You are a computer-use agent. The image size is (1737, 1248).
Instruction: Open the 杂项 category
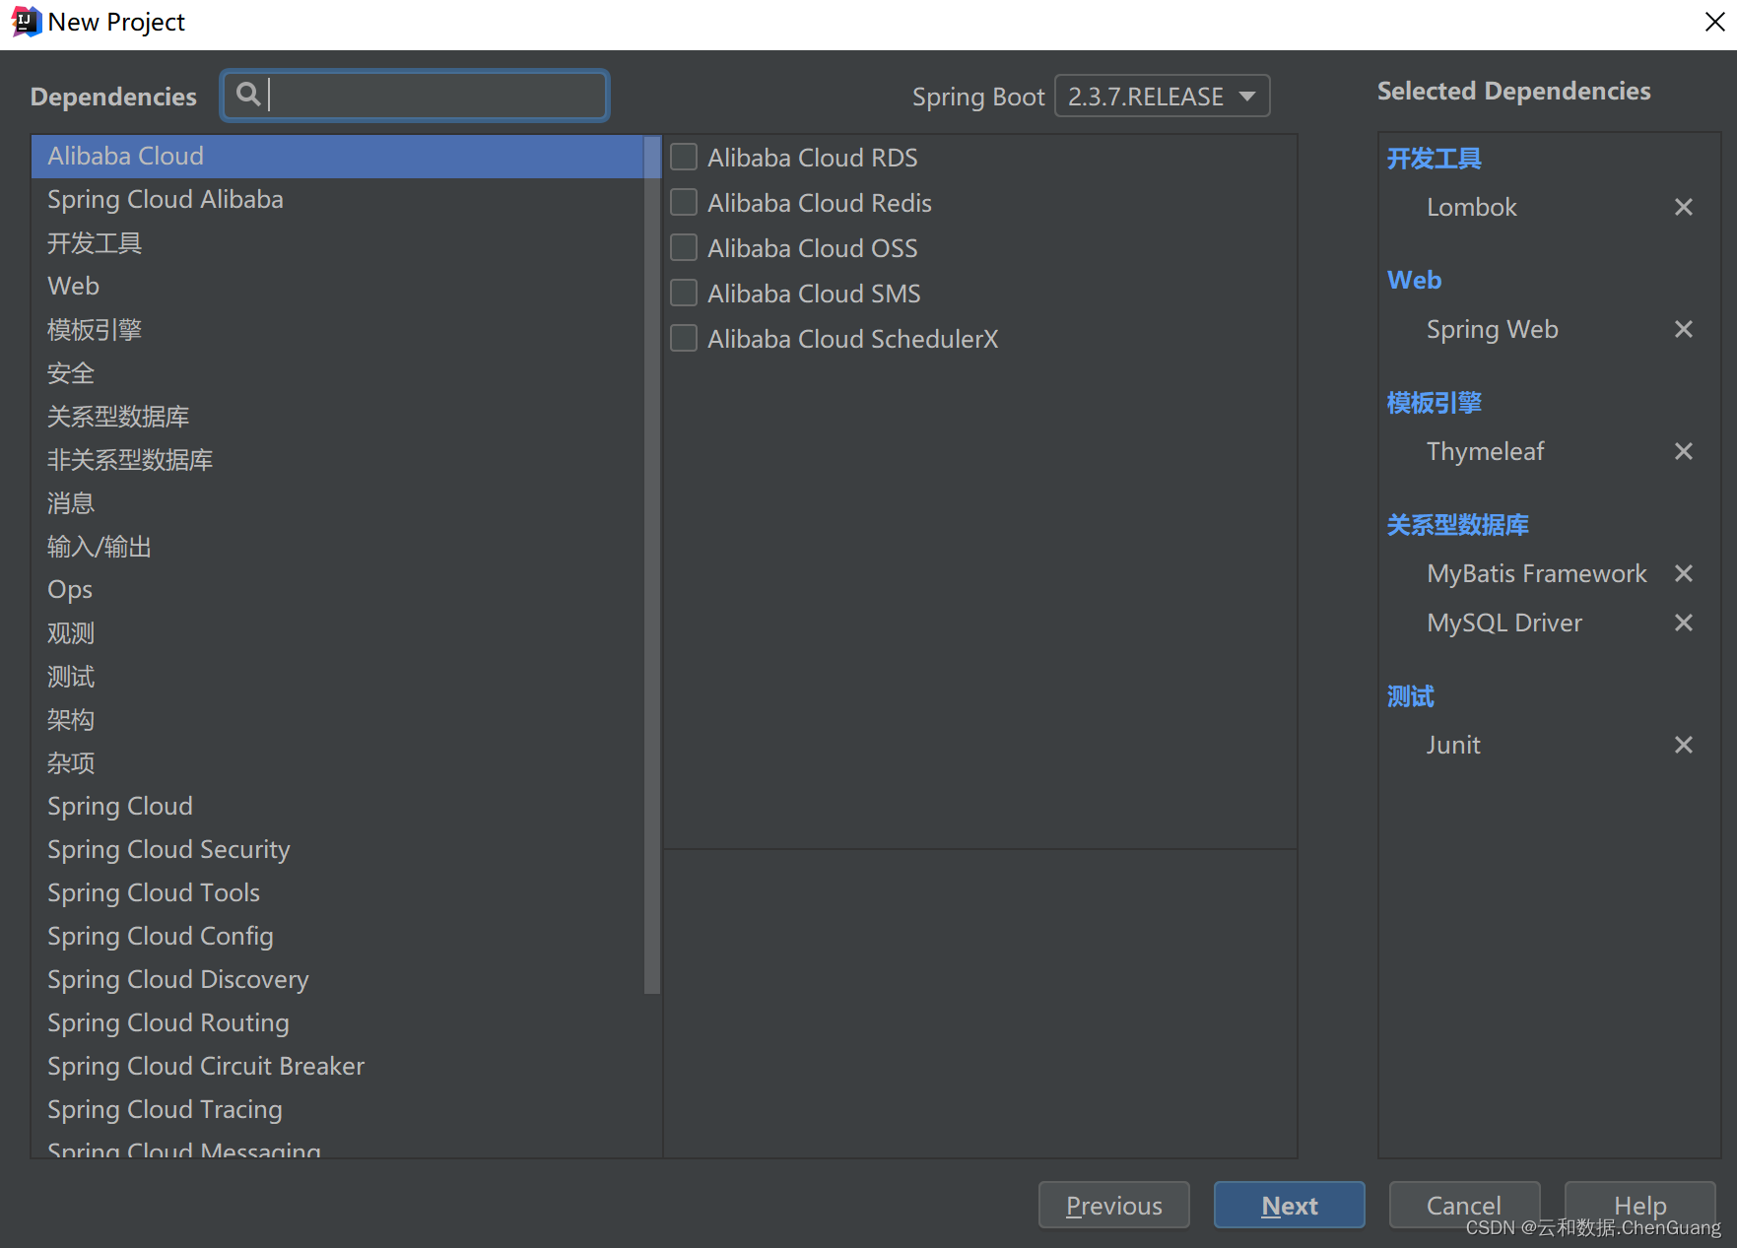(338, 763)
